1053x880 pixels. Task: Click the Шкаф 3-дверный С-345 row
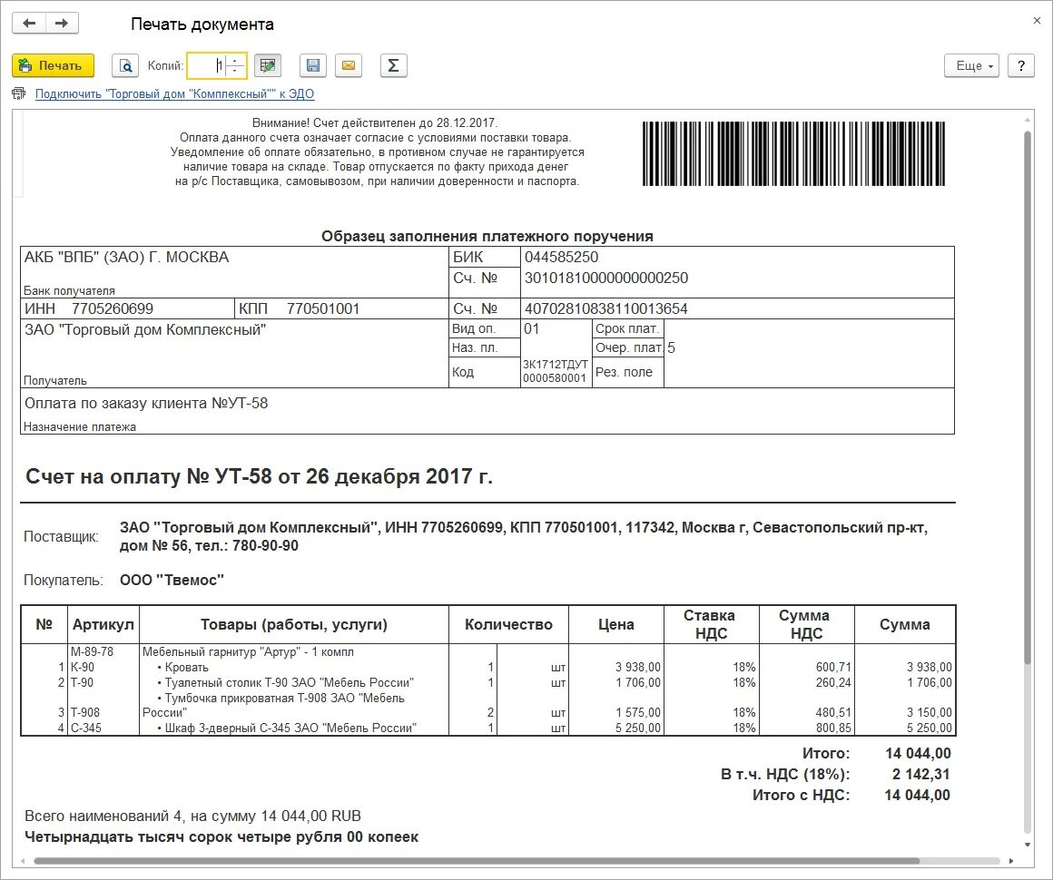(x=487, y=728)
